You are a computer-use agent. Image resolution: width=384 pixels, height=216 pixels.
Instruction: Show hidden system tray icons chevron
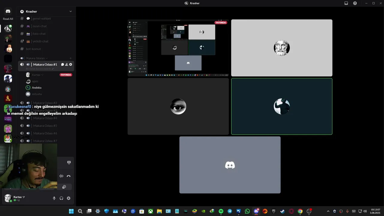coord(328,211)
